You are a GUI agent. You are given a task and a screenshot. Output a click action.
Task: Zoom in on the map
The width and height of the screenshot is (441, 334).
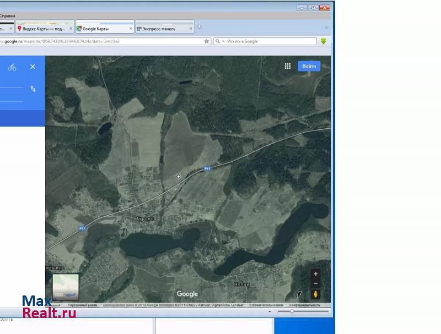[315, 273]
